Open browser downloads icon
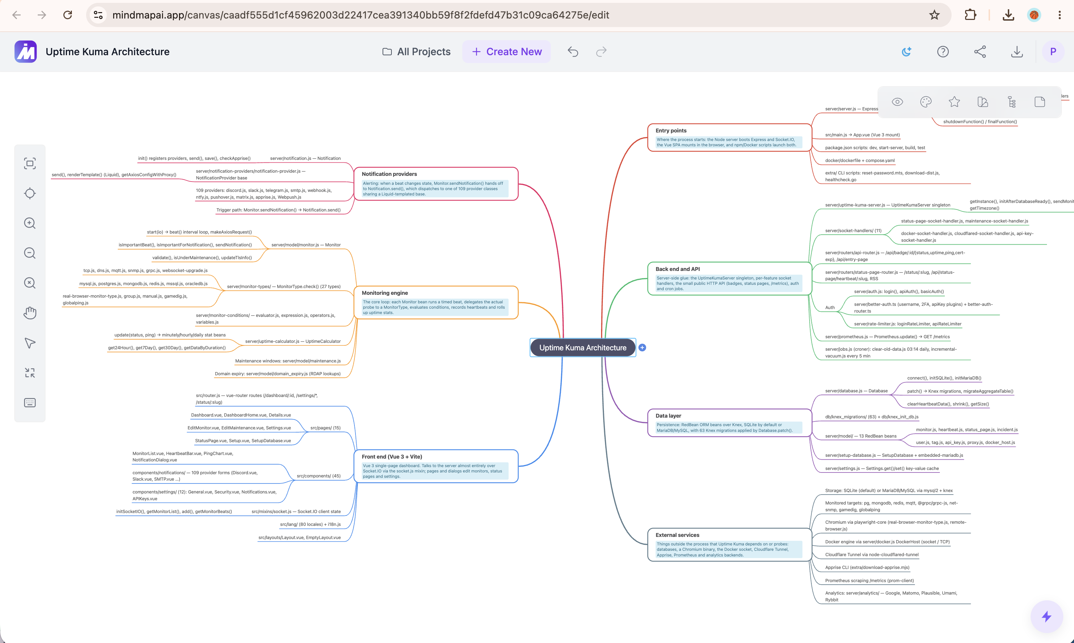This screenshot has width=1074, height=643. 1008,15
